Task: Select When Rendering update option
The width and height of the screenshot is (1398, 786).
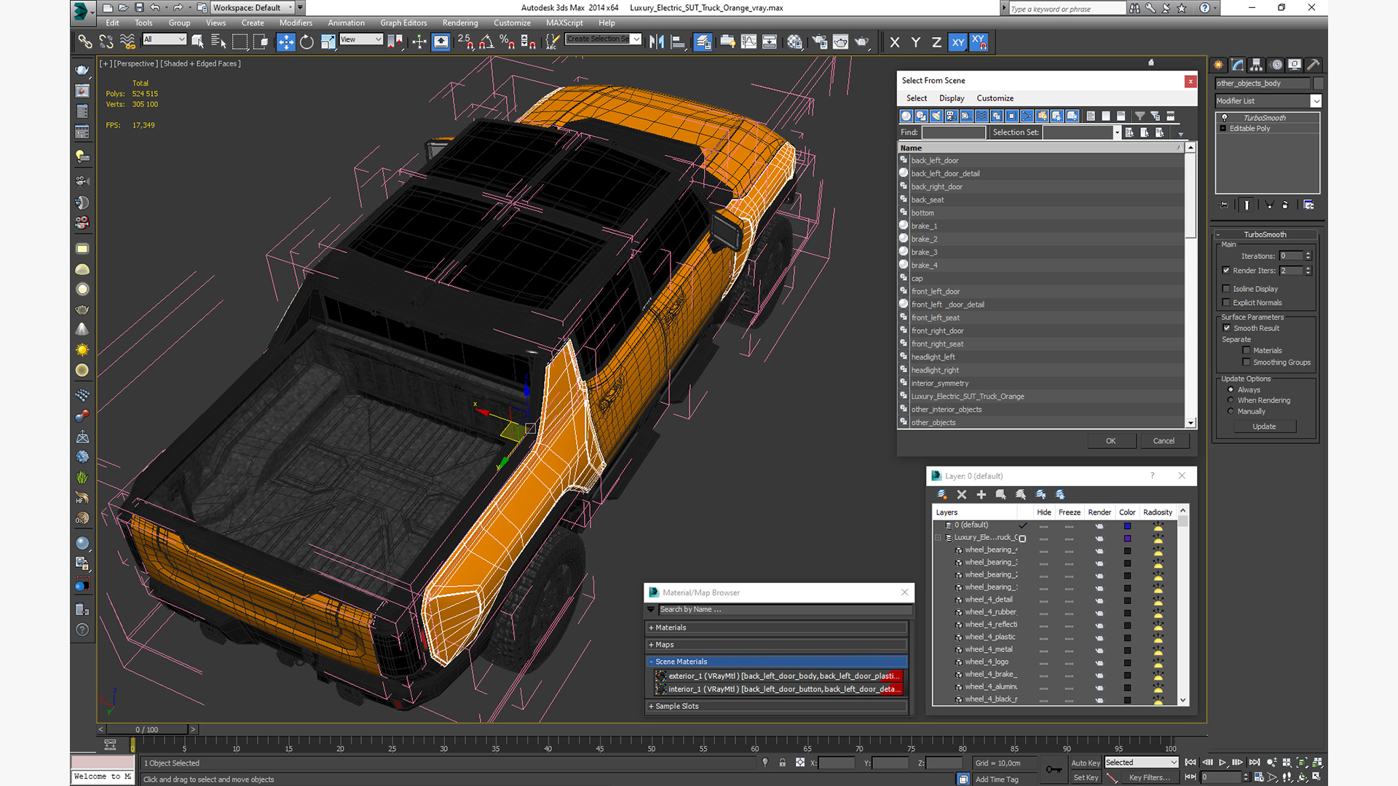Action: 1231,400
